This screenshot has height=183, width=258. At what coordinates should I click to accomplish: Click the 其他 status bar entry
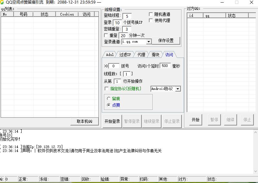click(x=168, y=179)
